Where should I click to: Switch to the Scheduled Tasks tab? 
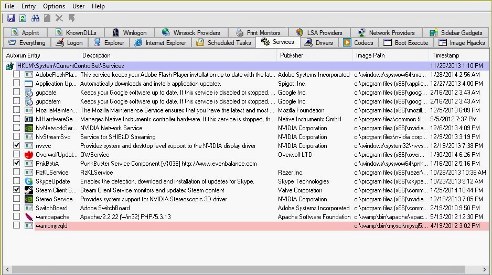[223, 42]
